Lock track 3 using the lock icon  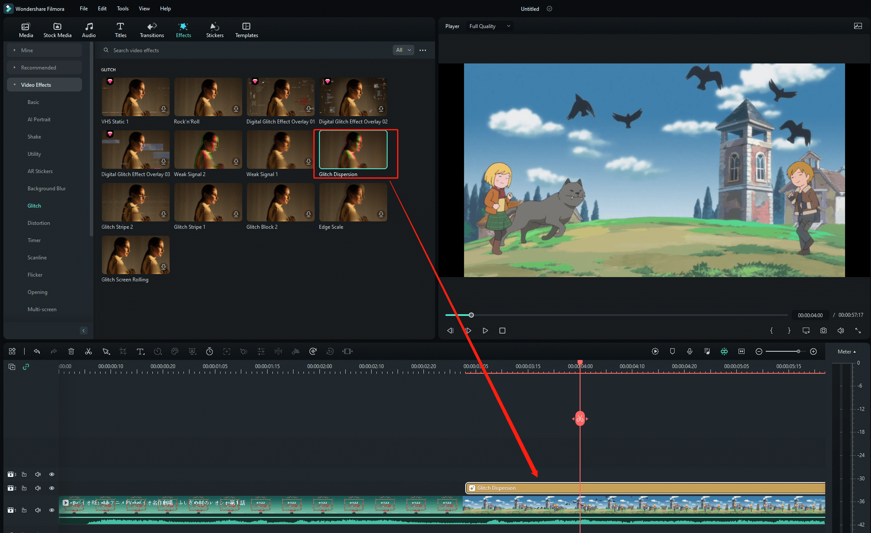24,474
